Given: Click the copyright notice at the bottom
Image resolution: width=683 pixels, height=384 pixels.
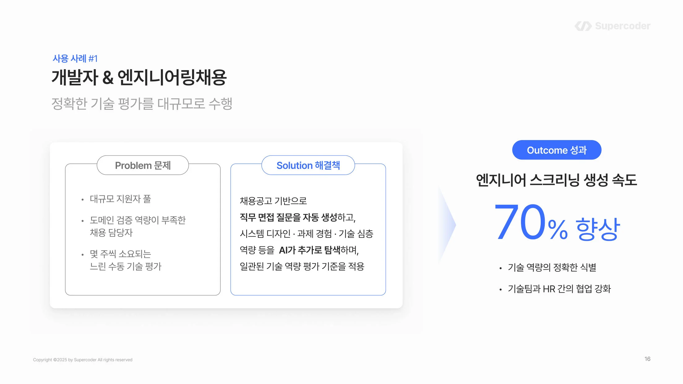Looking at the screenshot, I should [83, 360].
